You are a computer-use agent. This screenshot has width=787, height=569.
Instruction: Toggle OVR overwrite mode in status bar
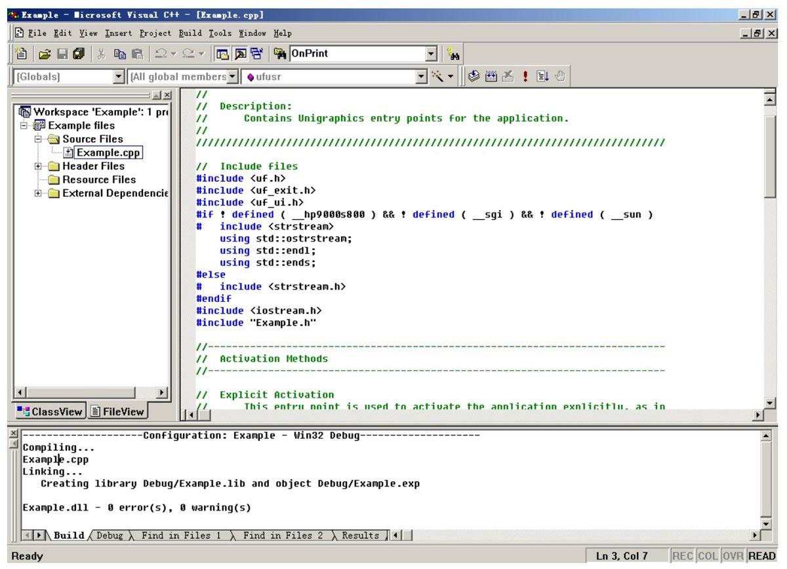(734, 557)
